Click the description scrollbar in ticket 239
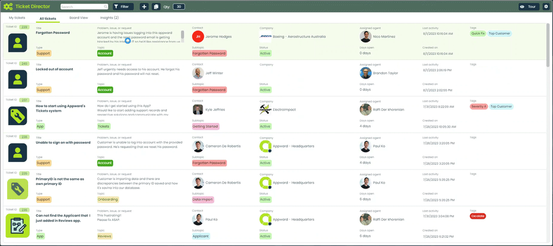Viewport: 553px width, 246px height. 182,34
